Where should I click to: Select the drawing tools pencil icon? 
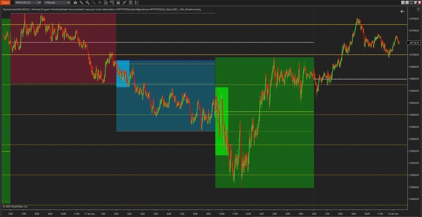pos(81,3)
